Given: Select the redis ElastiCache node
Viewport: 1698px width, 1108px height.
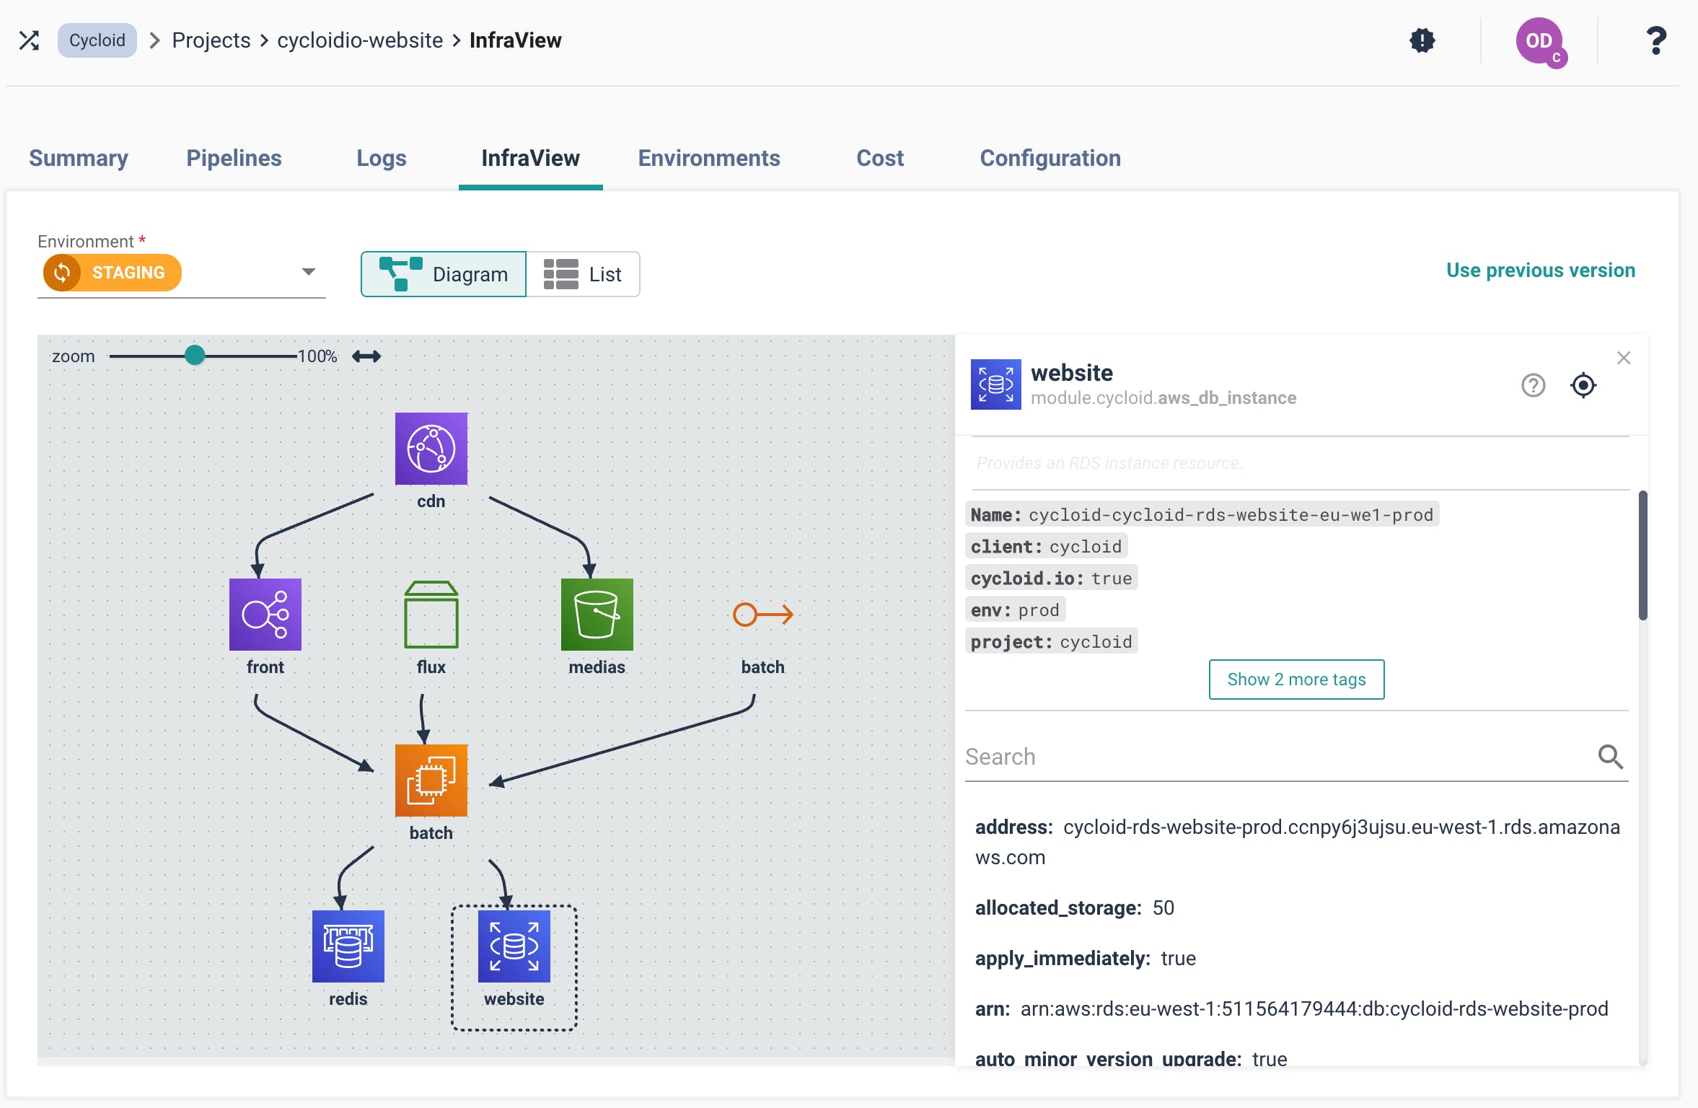Looking at the screenshot, I should (348, 946).
